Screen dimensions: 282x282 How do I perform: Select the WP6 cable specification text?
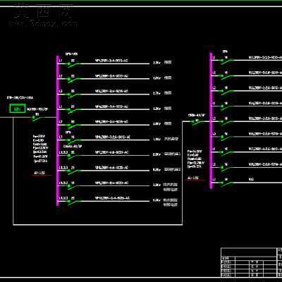[x=112, y=137]
